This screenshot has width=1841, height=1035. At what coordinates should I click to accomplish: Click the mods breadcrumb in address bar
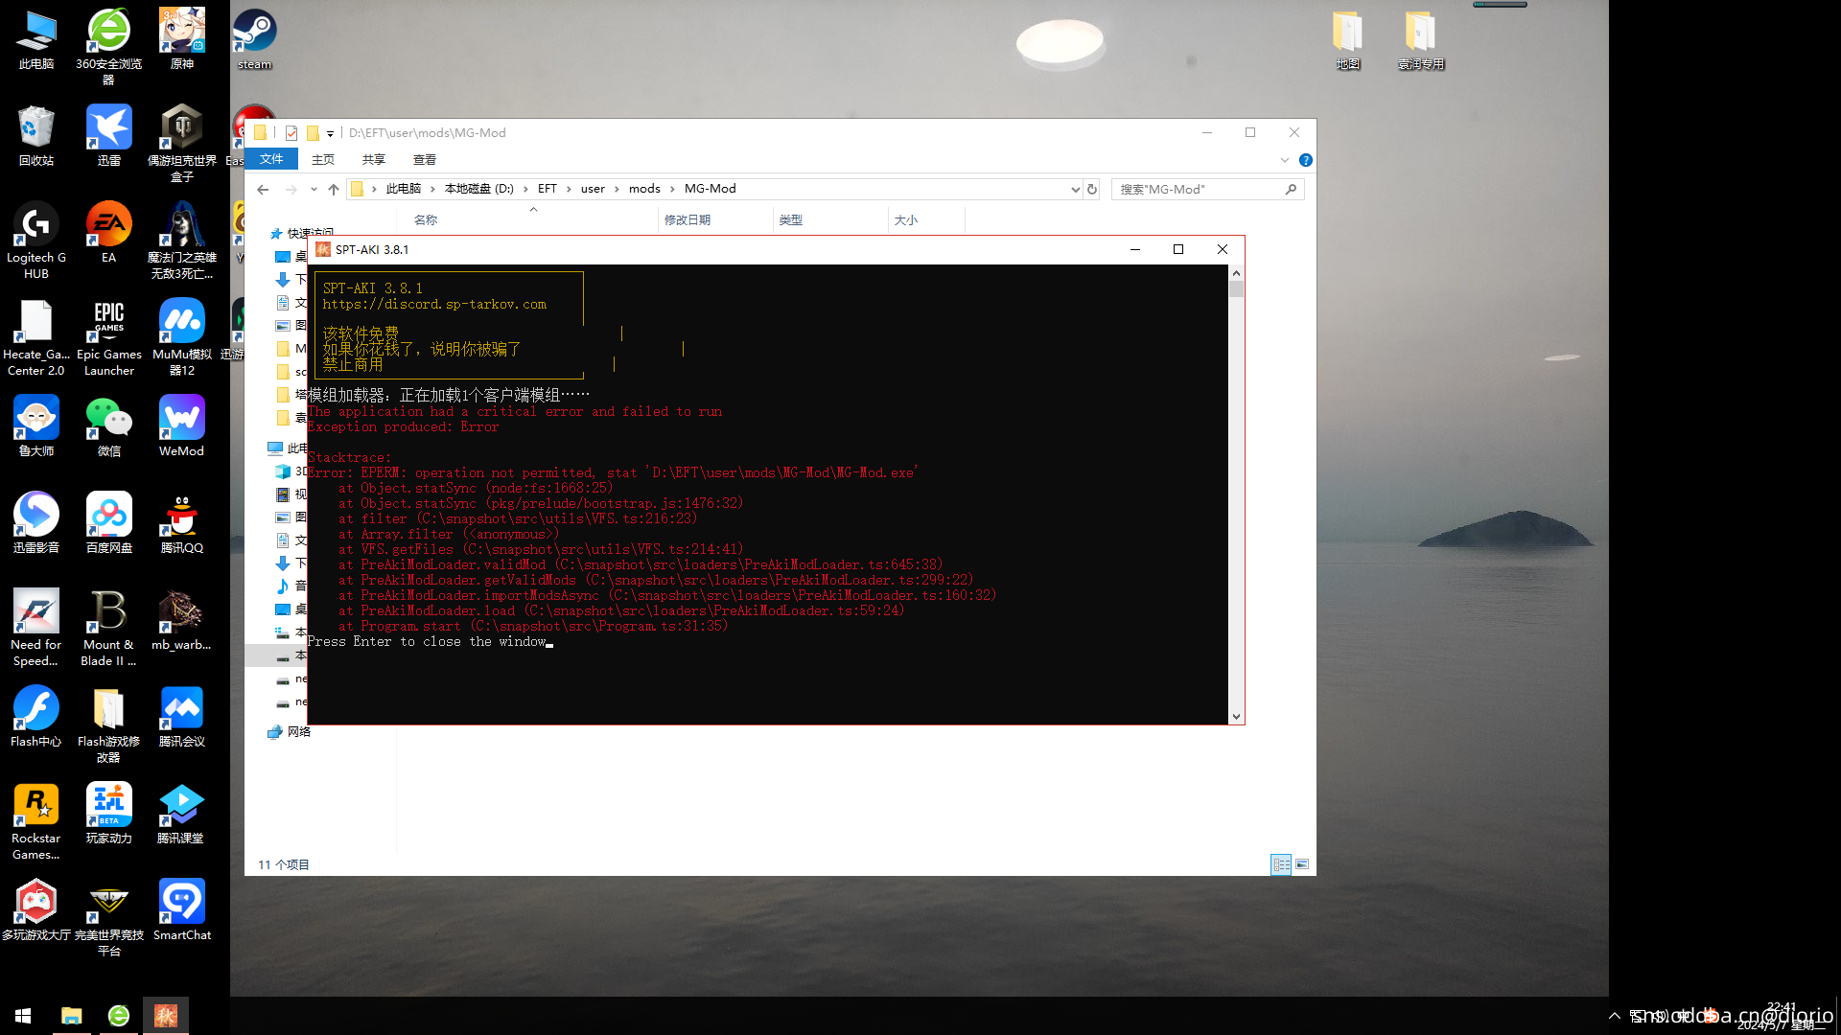[x=644, y=189]
